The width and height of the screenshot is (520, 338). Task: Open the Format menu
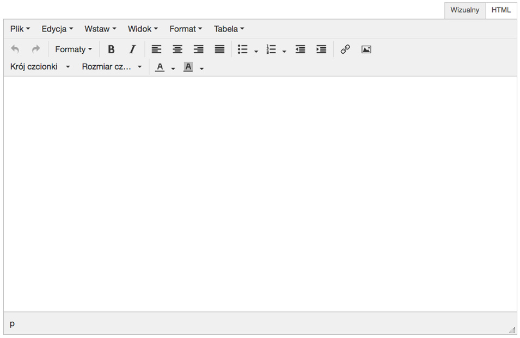click(185, 29)
